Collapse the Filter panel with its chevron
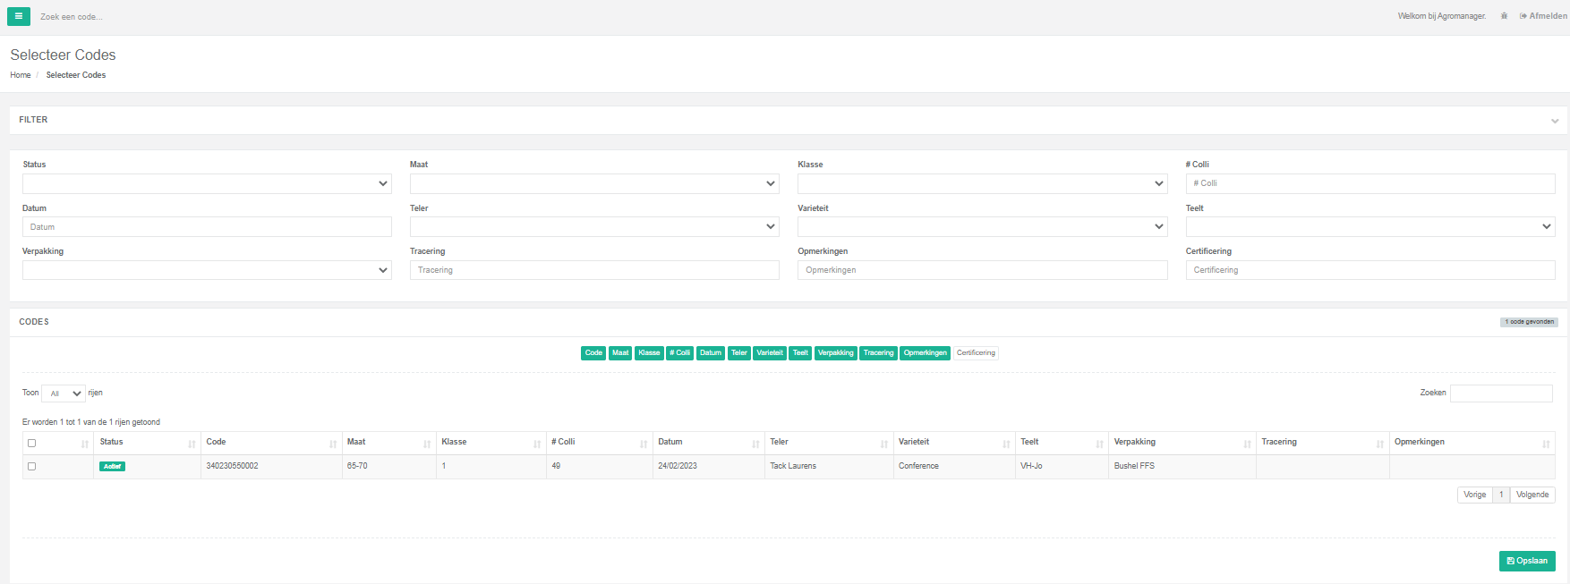Screen dimensions: 1570x584 click(x=1555, y=121)
